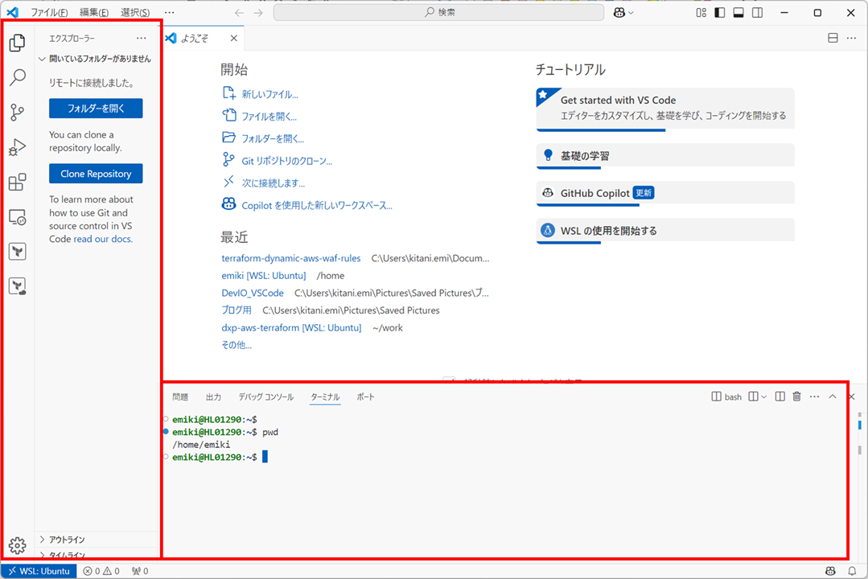The image size is (868, 579).
Task: Collapse the no-folder-opened section header
Action: pyautogui.click(x=97, y=59)
